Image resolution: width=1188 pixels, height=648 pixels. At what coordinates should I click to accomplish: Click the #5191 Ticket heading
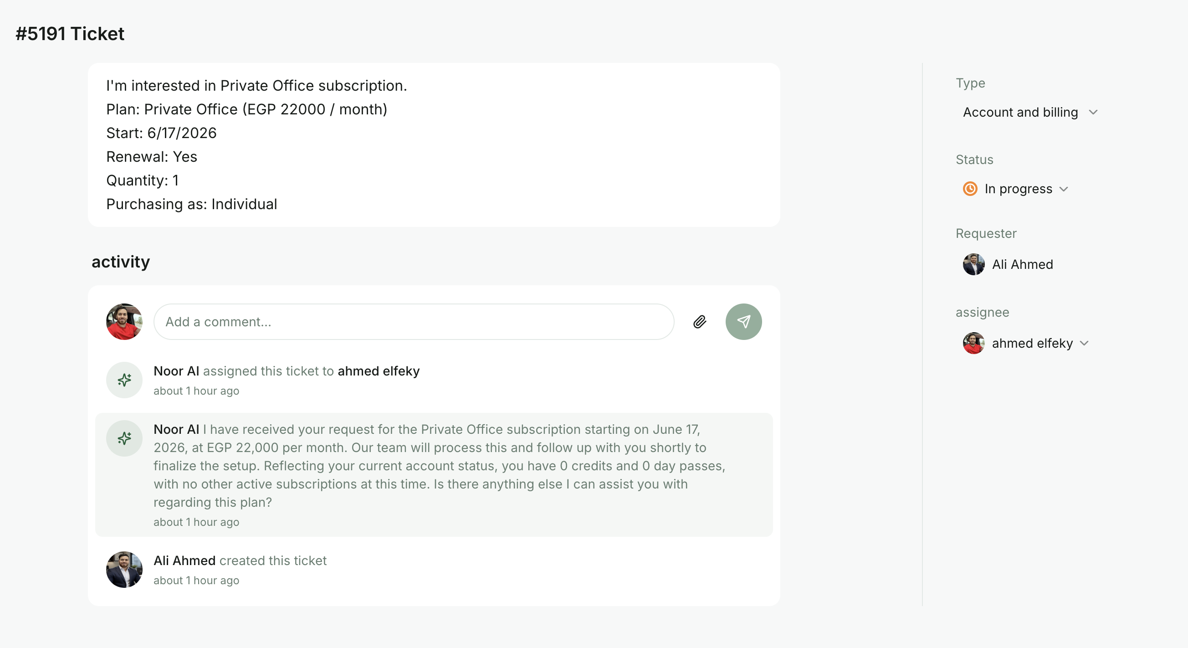(70, 34)
